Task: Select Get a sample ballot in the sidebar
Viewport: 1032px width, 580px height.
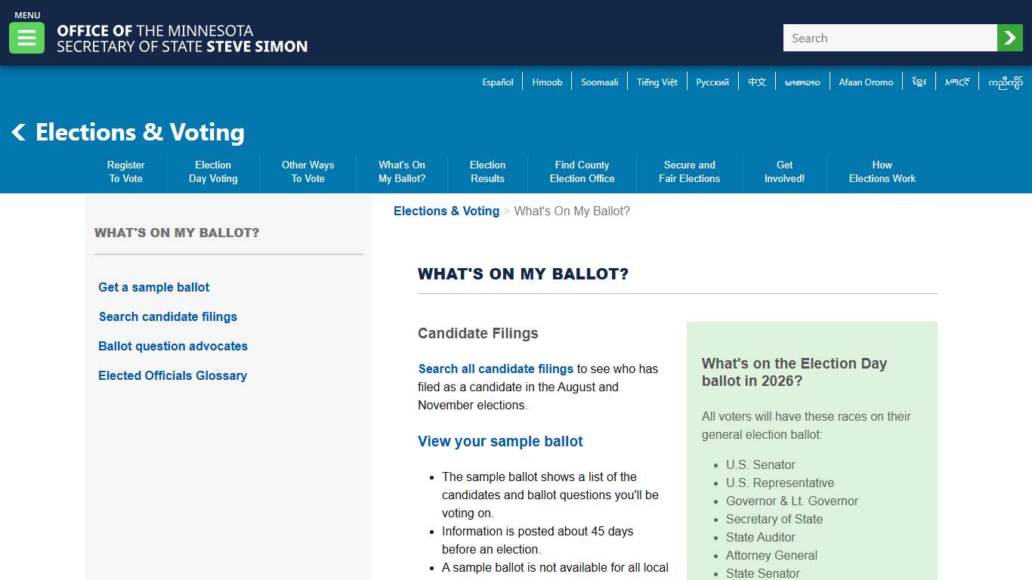Action: coord(153,288)
